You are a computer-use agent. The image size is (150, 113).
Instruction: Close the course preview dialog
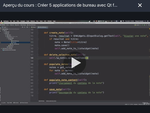pos(140,5)
